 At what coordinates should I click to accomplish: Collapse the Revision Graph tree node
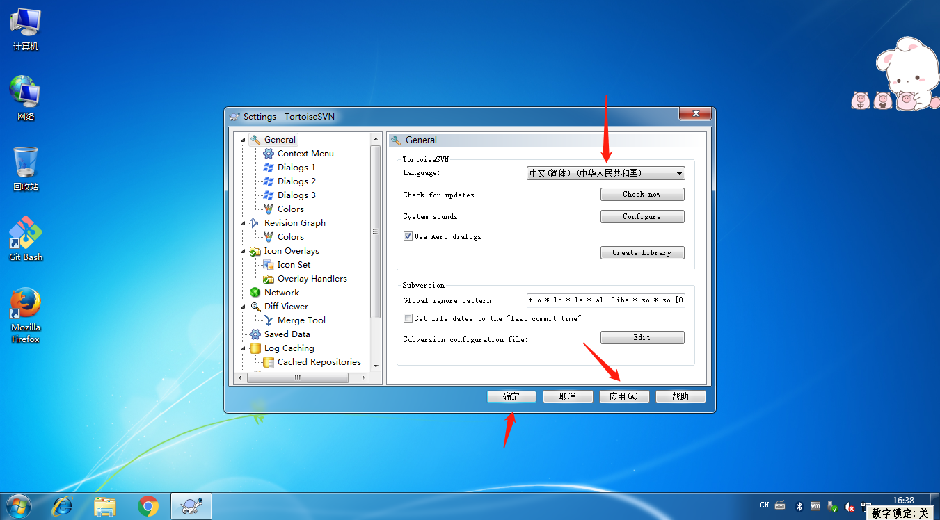[244, 223]
